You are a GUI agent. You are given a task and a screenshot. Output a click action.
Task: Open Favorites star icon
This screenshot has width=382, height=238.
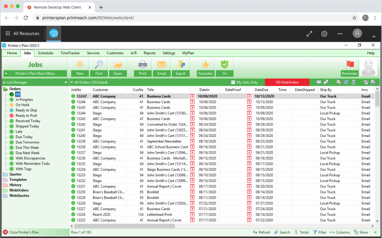pyautogui.click(x=205, y=64)
